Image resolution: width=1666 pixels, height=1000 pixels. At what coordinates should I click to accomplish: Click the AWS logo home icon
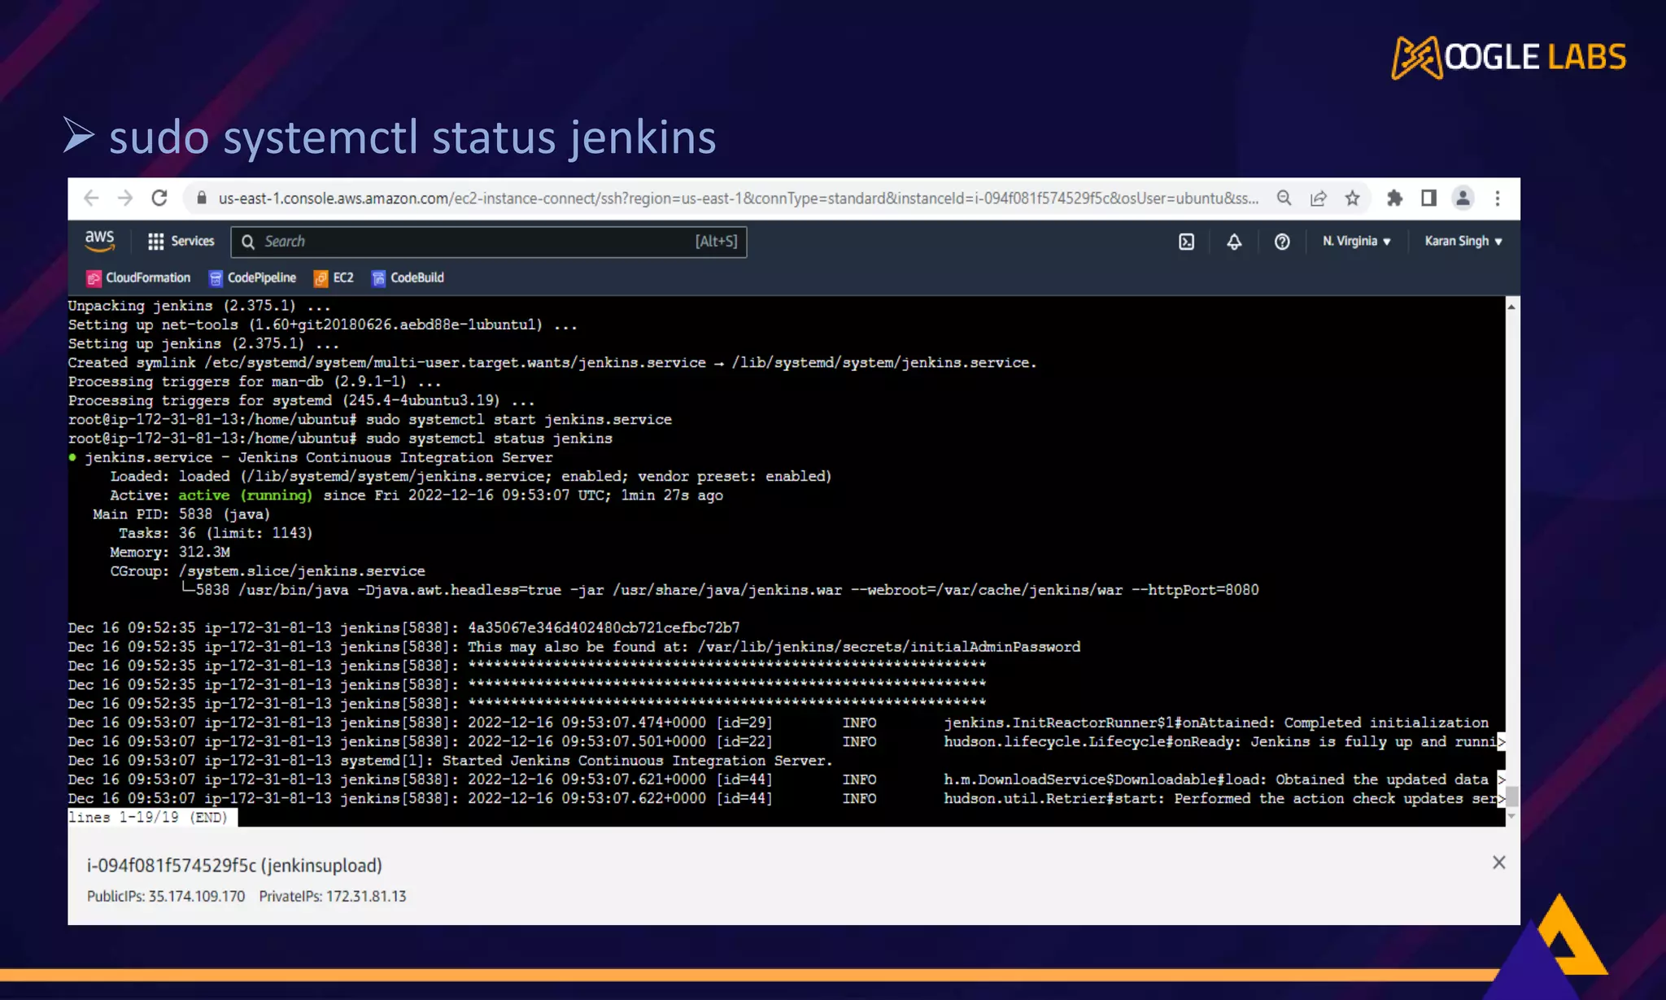[99, 241]
